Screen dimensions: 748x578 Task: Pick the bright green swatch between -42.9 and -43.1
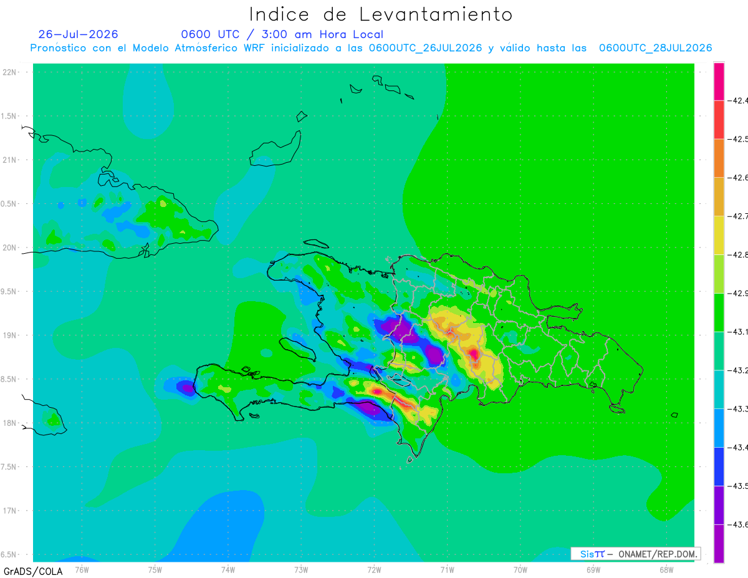point(719,312)
